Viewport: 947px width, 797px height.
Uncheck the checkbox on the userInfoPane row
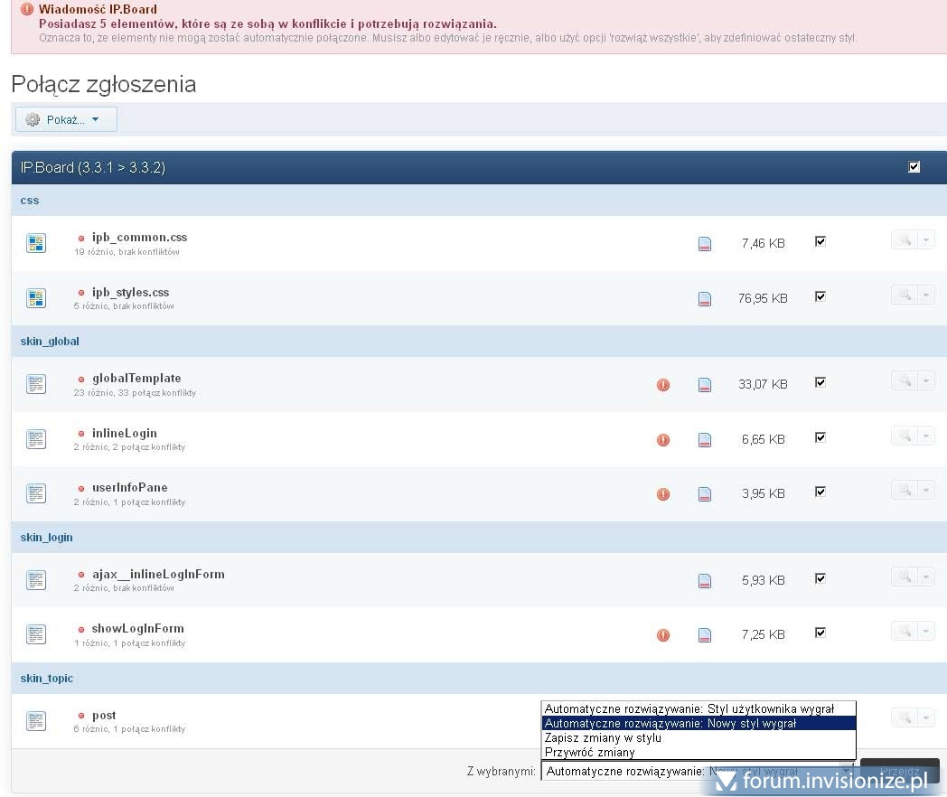pyautogui.click(x=820, y=492)
